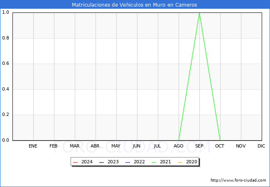270x187 pixels.
Task: Click the green 2021 legend swatch
Action: tap(154, 162)
